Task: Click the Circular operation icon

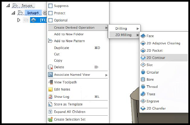Action: click(x=143, y=72)
